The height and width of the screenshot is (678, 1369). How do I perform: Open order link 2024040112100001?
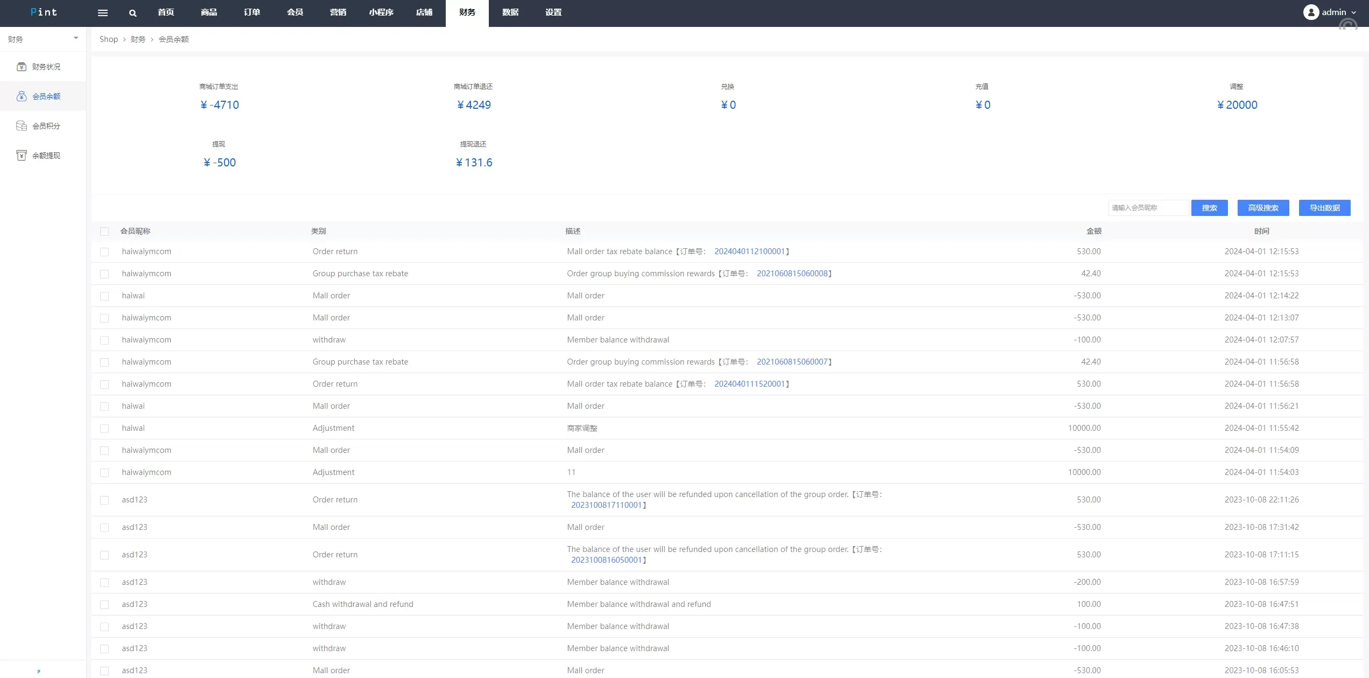pos(749,251)
